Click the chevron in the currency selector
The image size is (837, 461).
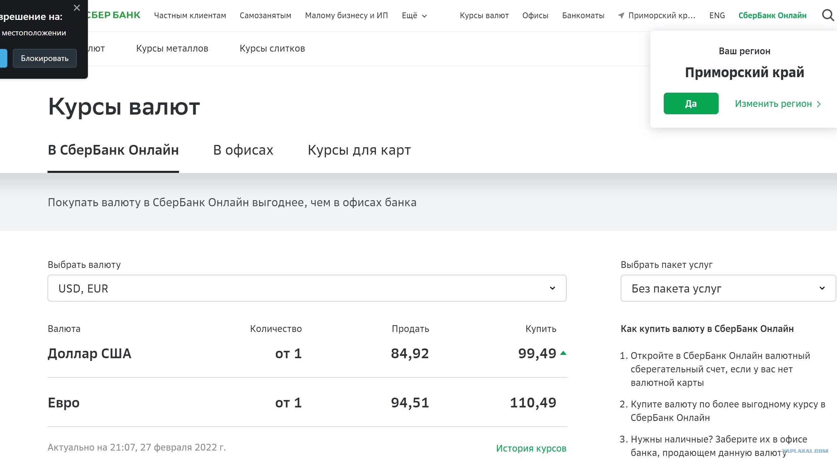click(552, 288)
